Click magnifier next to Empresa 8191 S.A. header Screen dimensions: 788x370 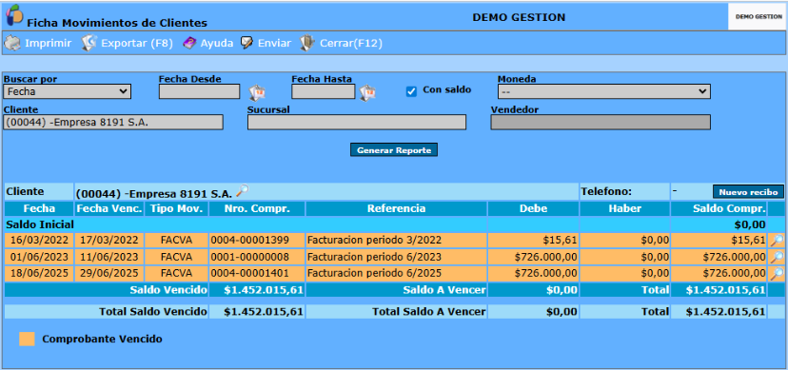click(243, 191)
